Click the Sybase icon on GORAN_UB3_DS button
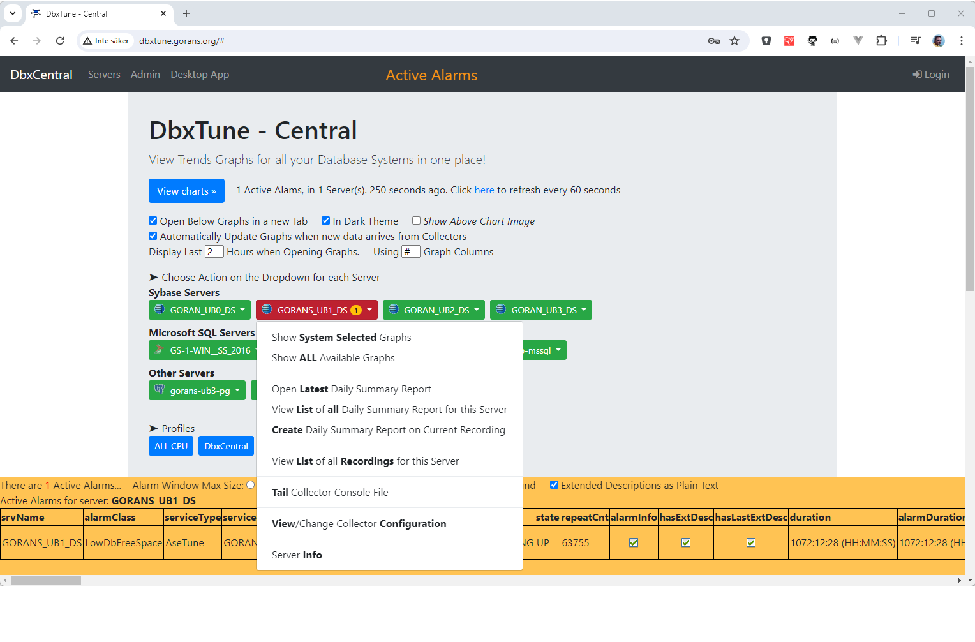The width and height of the screenshot is (975, 642). coord(501,310)
